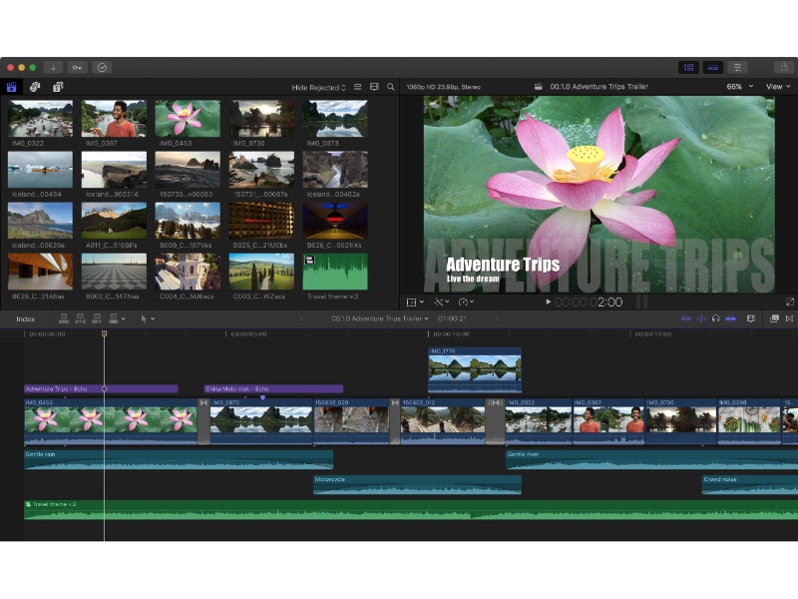Viewport: 798px width, 599px height.
Task: Toggle the Browser panel visibility button
Action: [688, 67]
